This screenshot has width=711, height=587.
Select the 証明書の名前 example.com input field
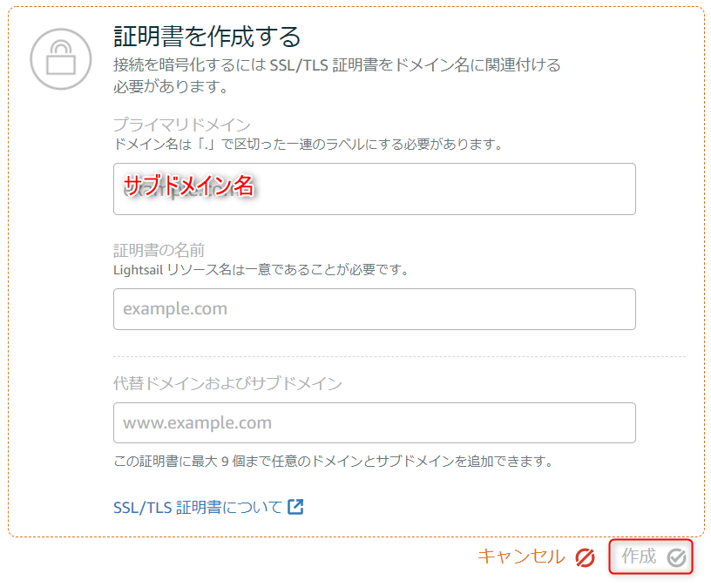tap(375, 309)
